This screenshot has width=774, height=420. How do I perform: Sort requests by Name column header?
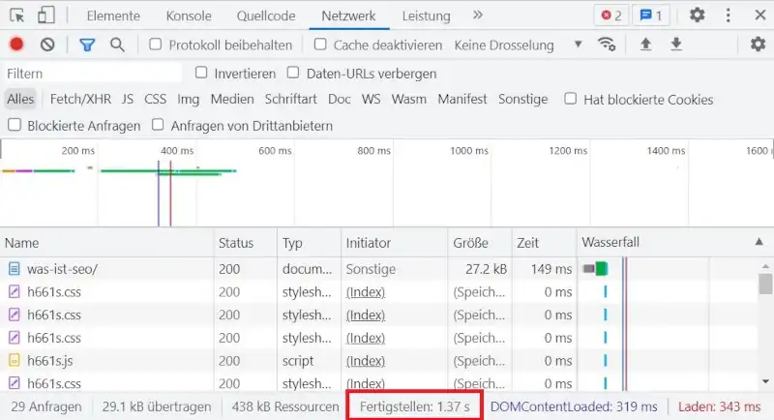106,243
